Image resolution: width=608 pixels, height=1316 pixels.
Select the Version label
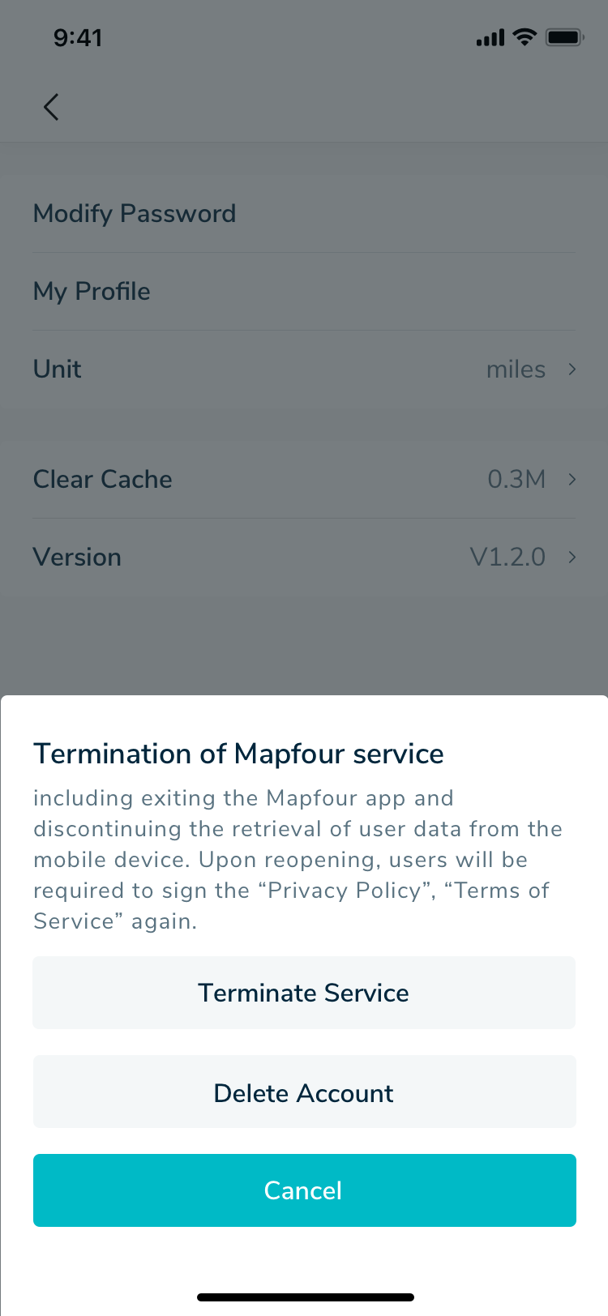(x=77, y=558)
